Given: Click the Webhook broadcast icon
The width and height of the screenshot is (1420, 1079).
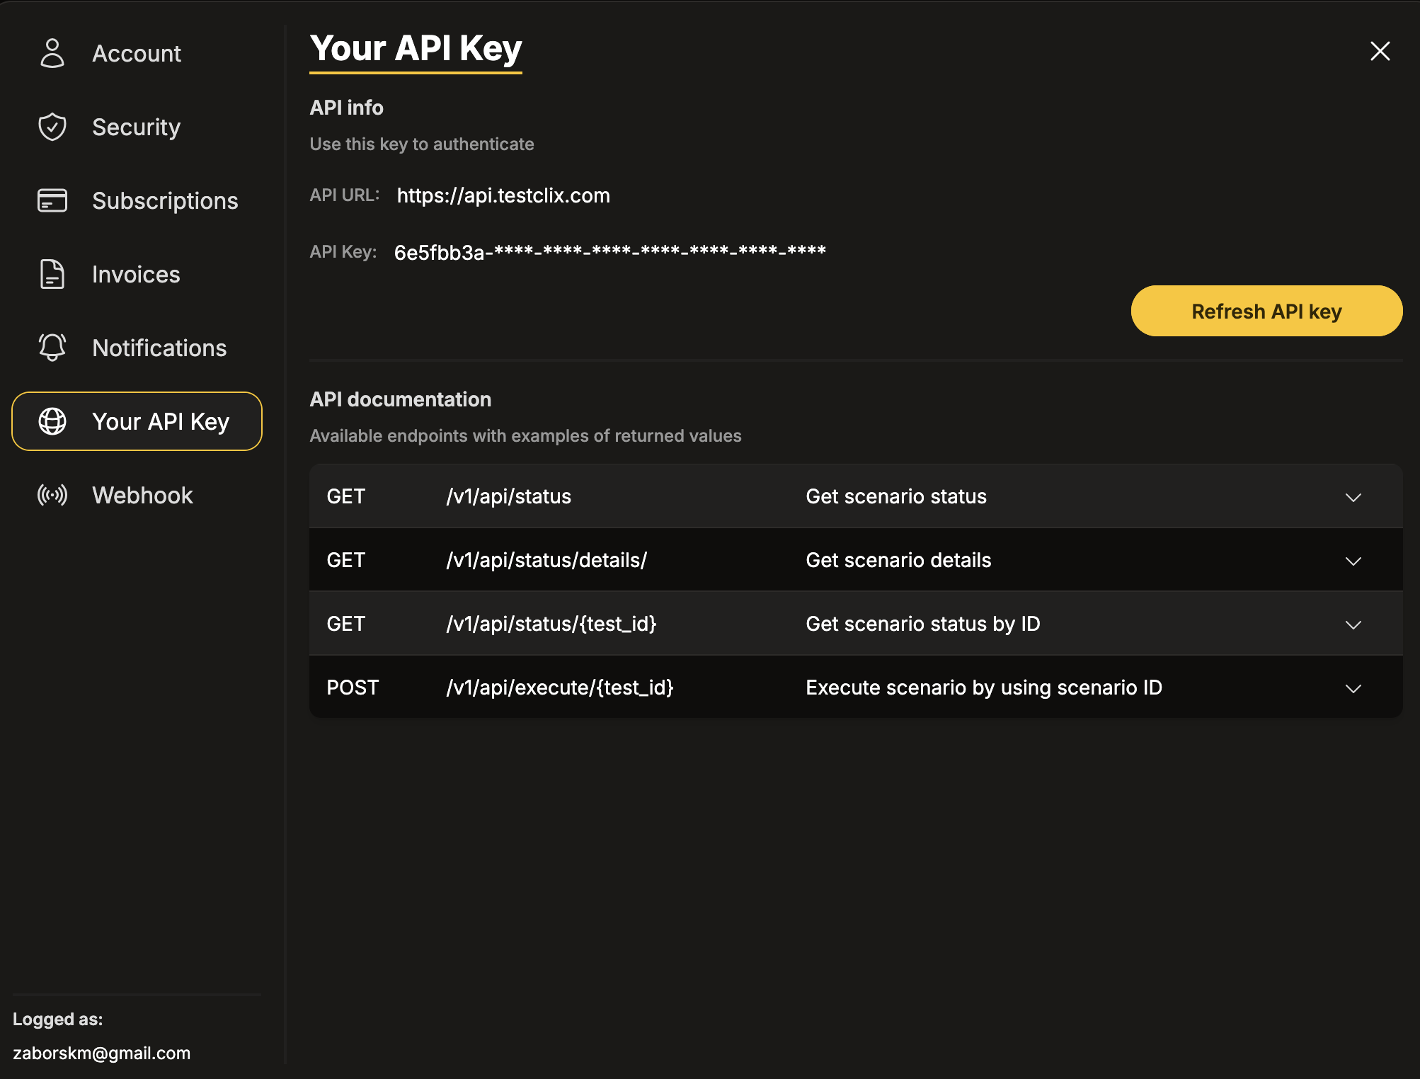Looking at the screenshot, I should tap(52, 495).
